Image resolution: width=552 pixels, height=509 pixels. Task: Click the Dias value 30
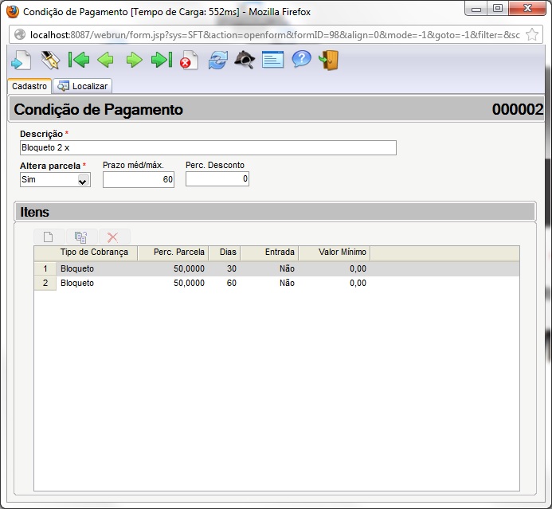(232, 269)
